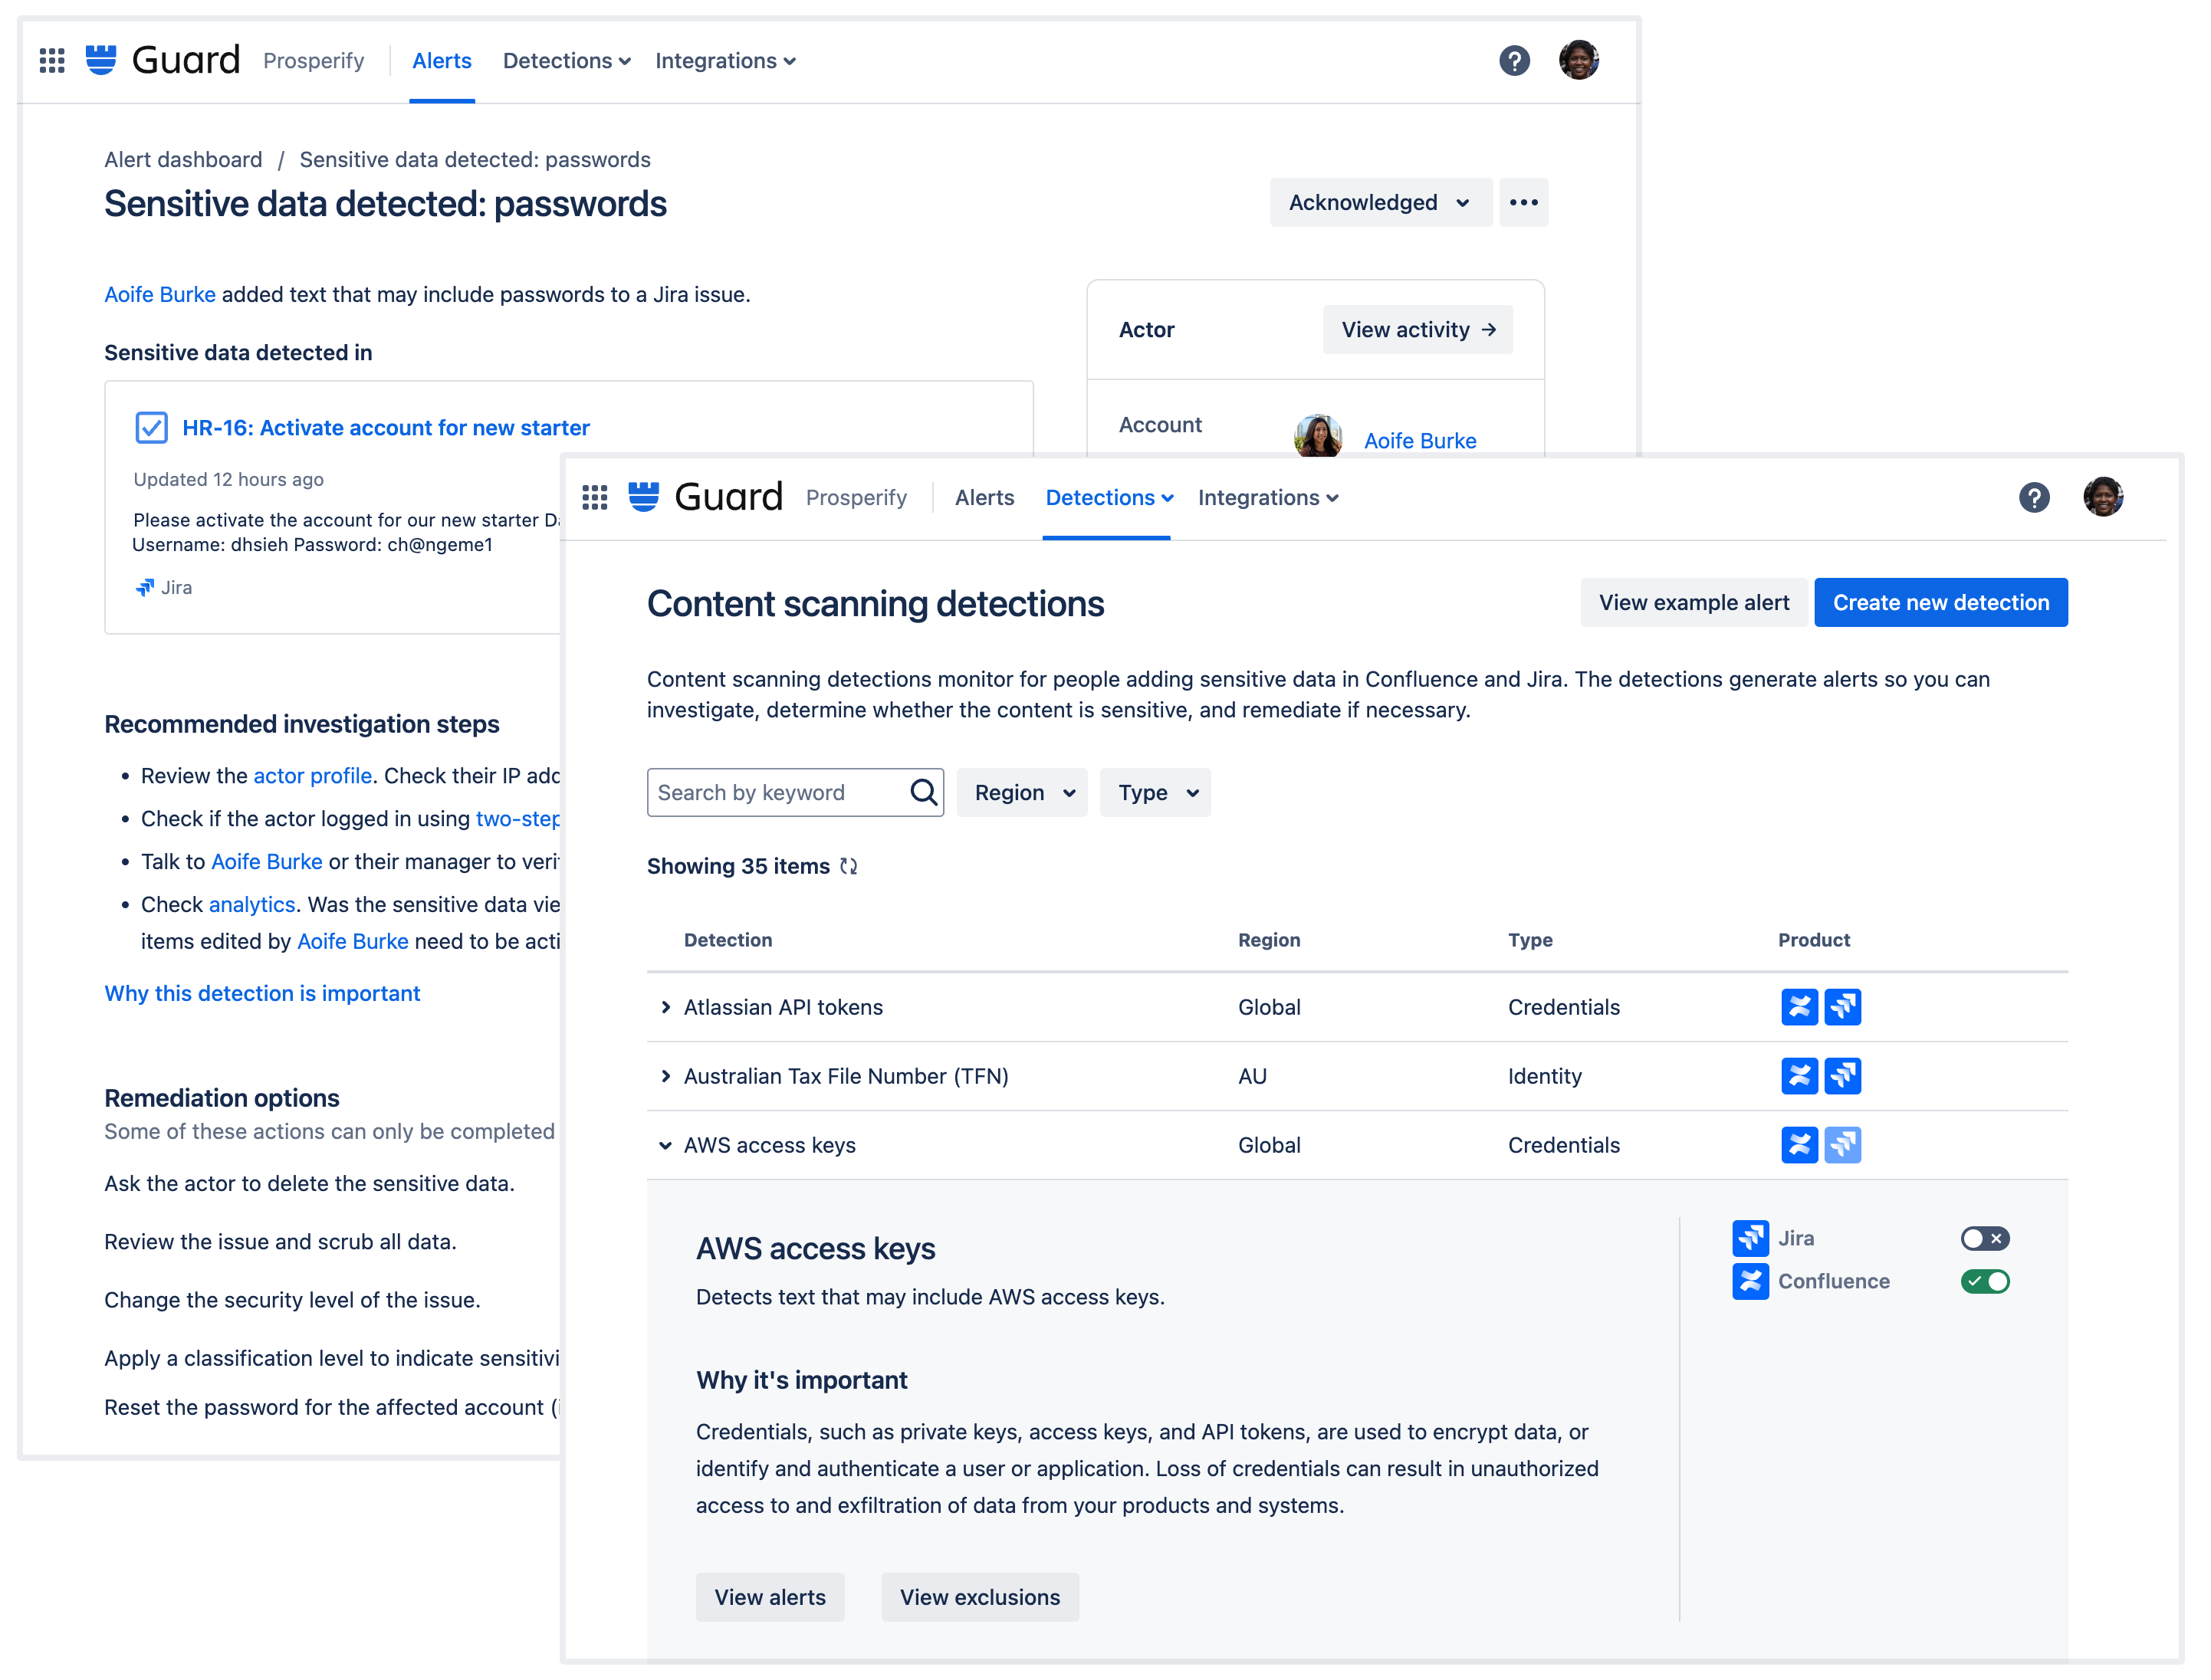The width and height of the screenshot is (2211, 1680).
Task: Expand the Atlassian API tokens detection row
Action: 666,1007
